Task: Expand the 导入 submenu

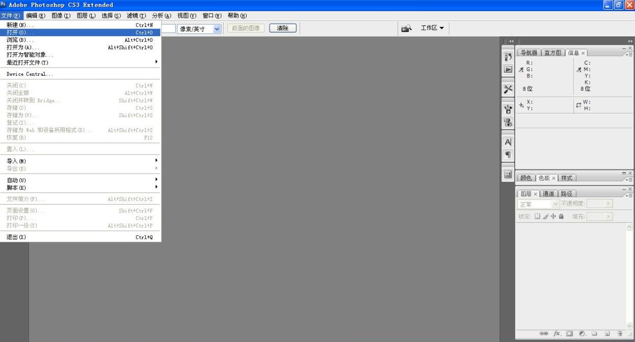Action: click(81, 161)
